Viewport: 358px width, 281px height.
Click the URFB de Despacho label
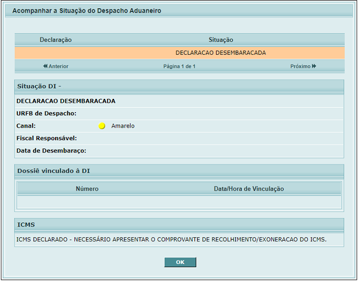[x=46, y=114]
